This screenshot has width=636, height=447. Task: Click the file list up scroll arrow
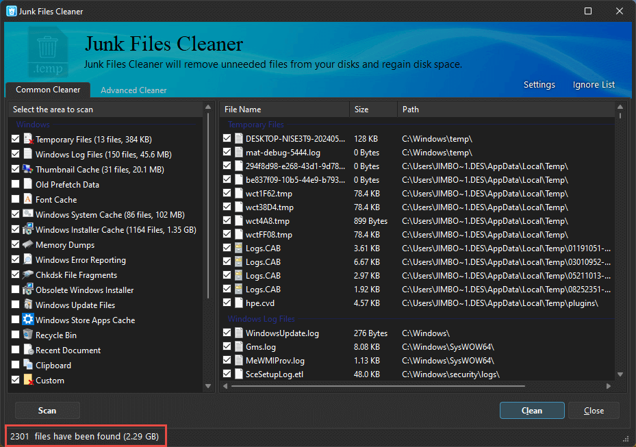(620, 107)
